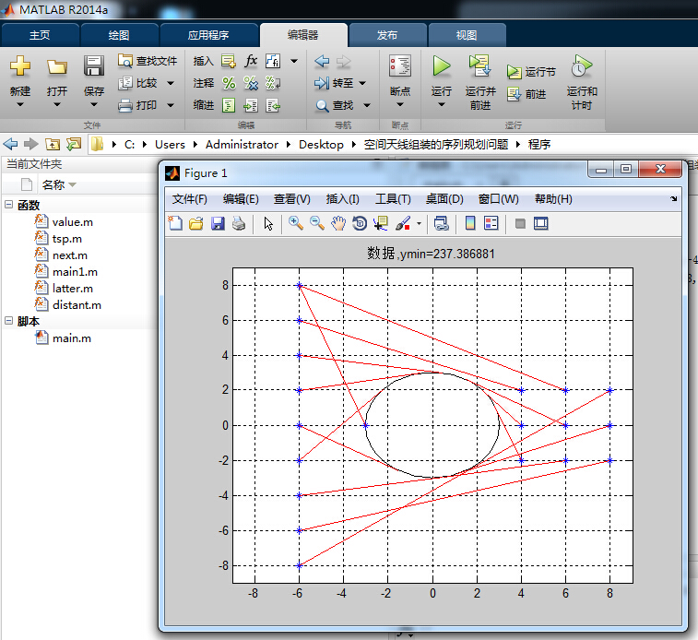Toggle the Data Cursor tool
The width and height of the screenshot is (698, 640).
tap(381, 223)
